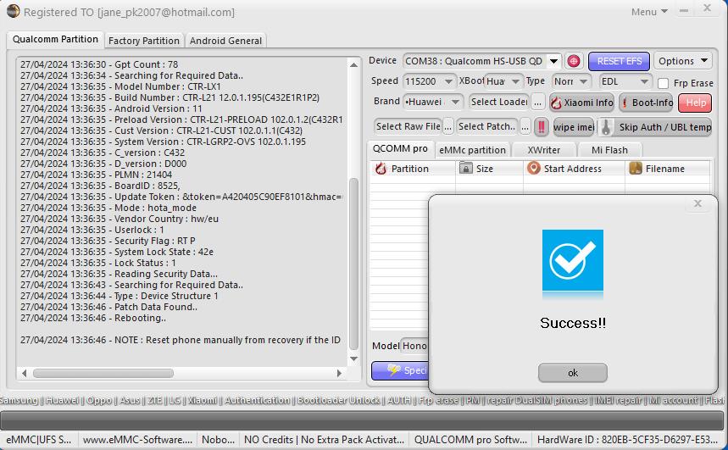Open Xiaomi Info
728x450 pixels.
click(x=581, y=103)
